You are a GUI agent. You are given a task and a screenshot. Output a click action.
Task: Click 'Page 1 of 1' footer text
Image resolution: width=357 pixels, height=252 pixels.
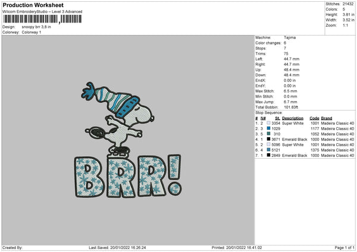[345, 247]
